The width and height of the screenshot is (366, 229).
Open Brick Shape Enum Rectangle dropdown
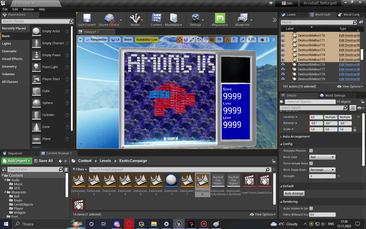[322, 170]
